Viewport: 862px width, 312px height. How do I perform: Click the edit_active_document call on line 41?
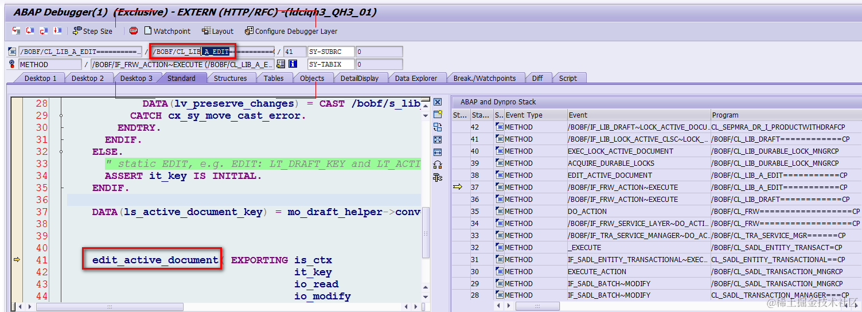pos(155,260)
